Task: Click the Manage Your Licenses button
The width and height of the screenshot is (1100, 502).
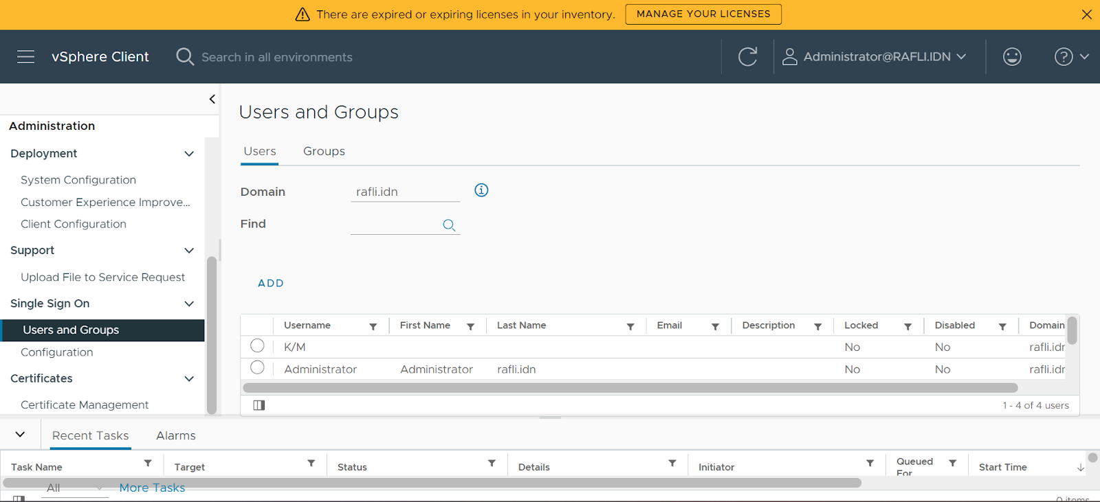Action: (x=703, y=14)
